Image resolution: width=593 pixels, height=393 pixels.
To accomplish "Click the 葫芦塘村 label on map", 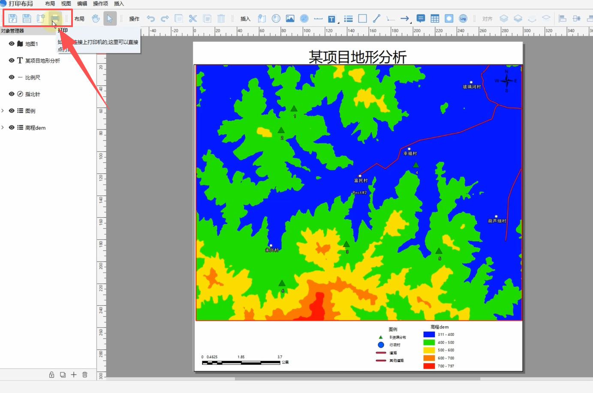I will click(x=497, y=221).
